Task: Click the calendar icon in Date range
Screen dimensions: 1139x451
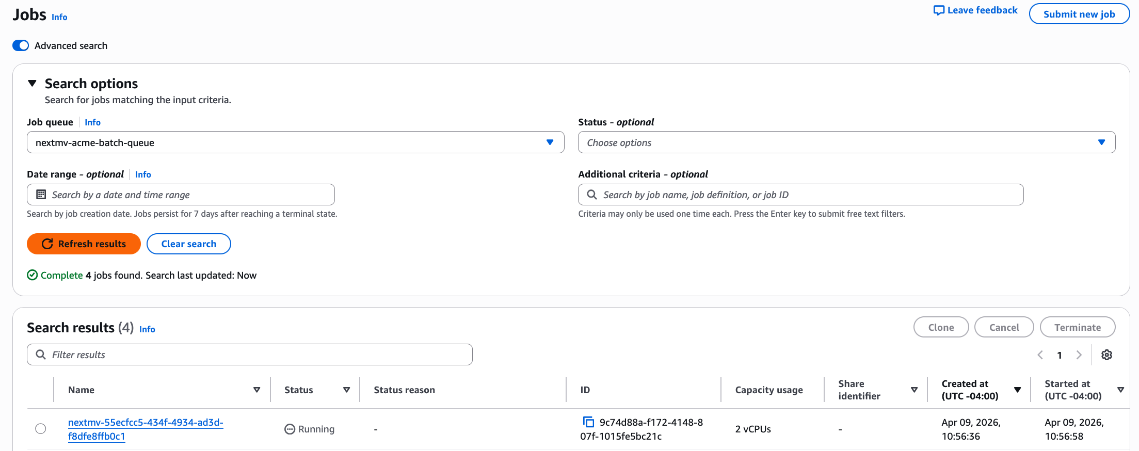Action: (41, 195)
